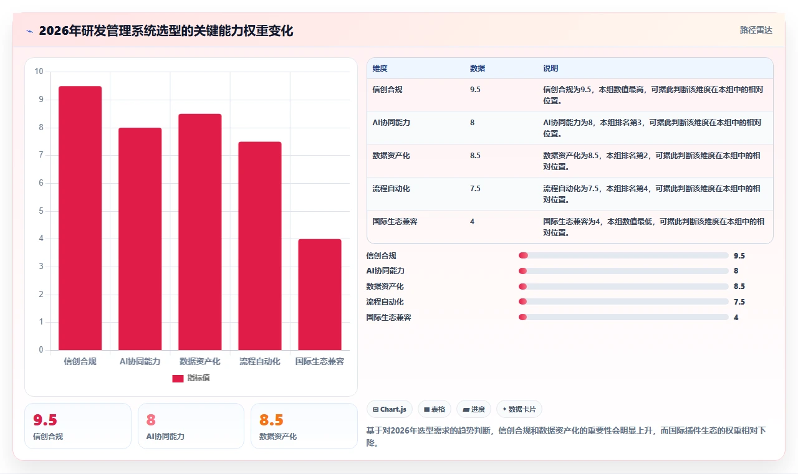Click the 数据资产化 x-axis label

199,361
